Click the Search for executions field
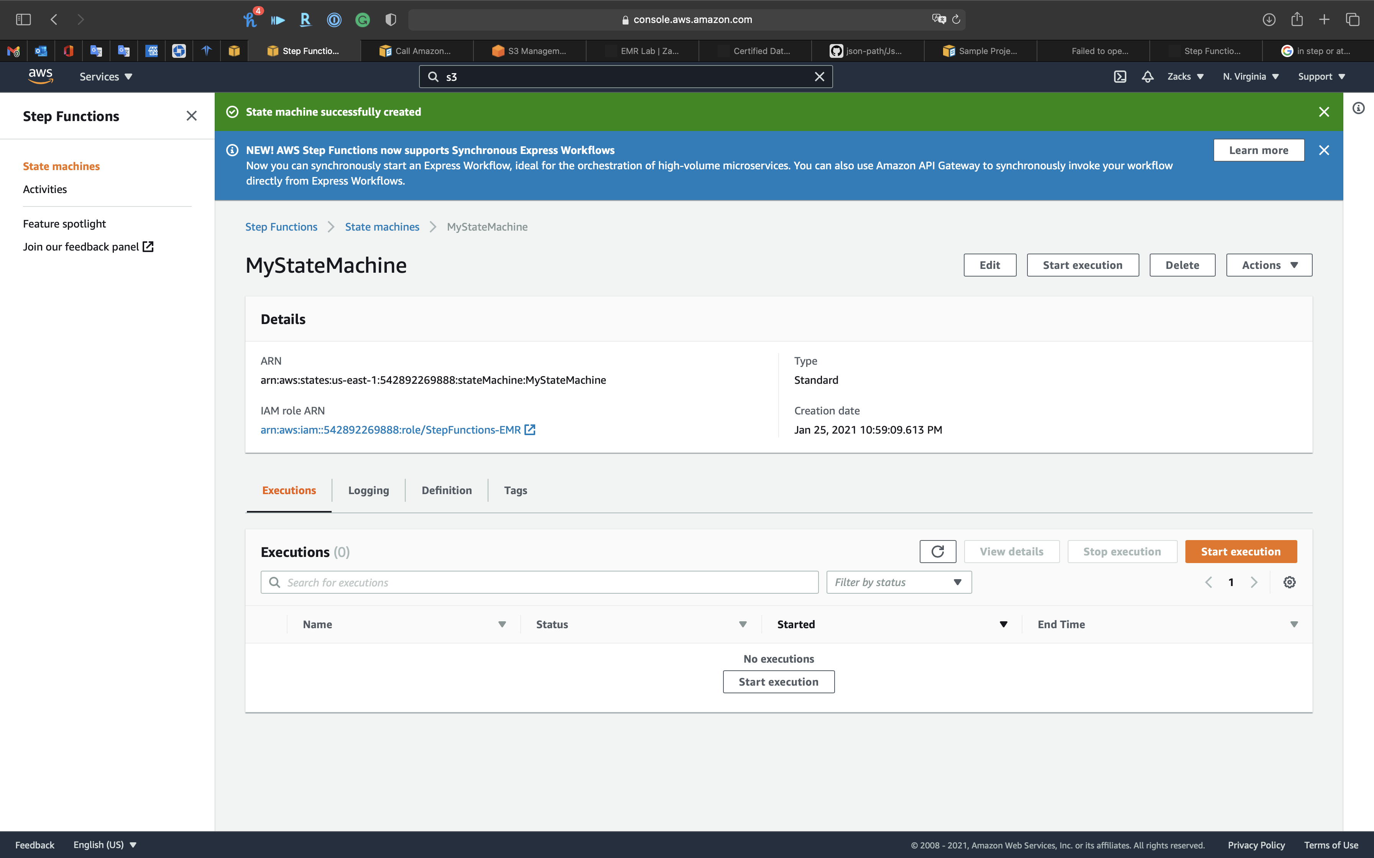Screen dimensions: 1374x858 (539, 582)
